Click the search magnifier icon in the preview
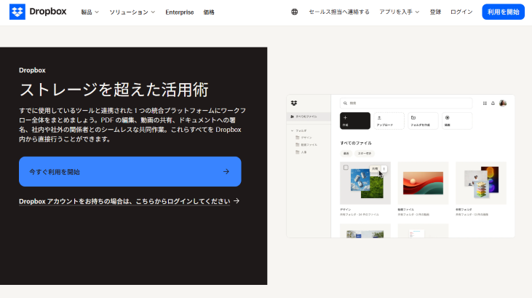Image resolution: width=532 pixels, height=298 pixels. [345, 103]
